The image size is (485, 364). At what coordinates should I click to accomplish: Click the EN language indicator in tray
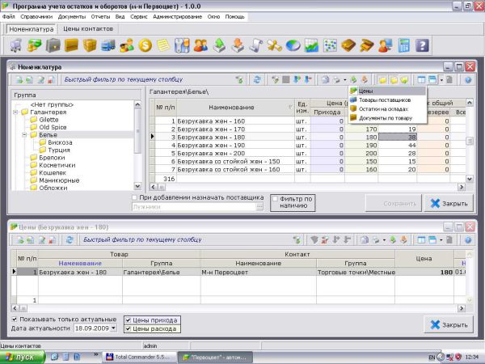tap(432, 358)
